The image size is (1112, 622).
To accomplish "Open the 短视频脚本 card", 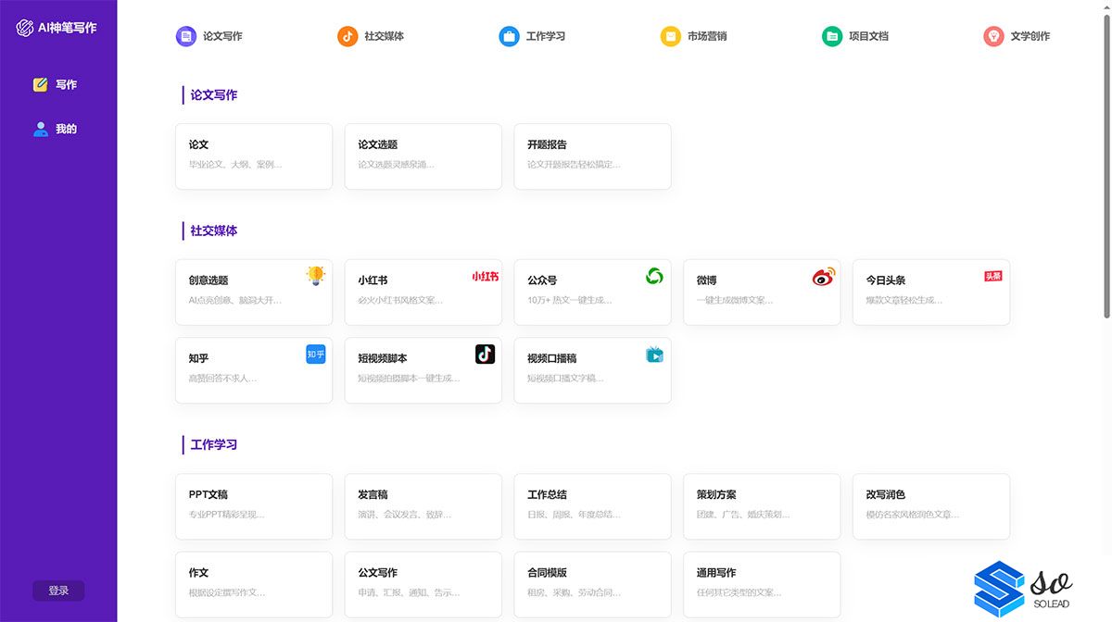I will pyautogui.click(x=423, y=370).
